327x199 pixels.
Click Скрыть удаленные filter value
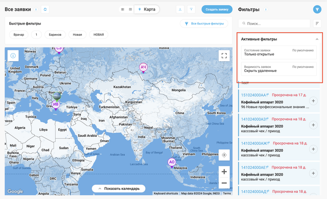coord(260,71)
